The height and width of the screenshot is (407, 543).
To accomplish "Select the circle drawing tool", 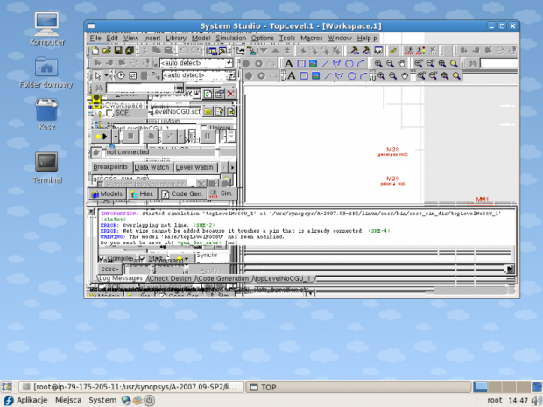I will [349, 64].
